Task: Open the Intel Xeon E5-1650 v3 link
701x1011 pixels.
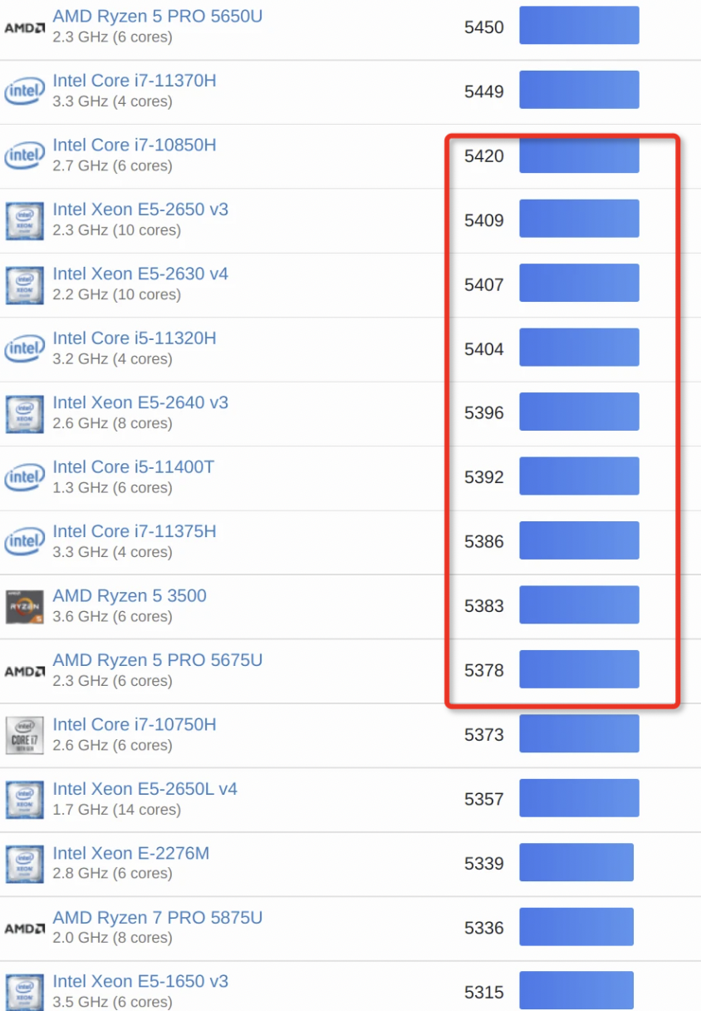Action: coord(140,982)
